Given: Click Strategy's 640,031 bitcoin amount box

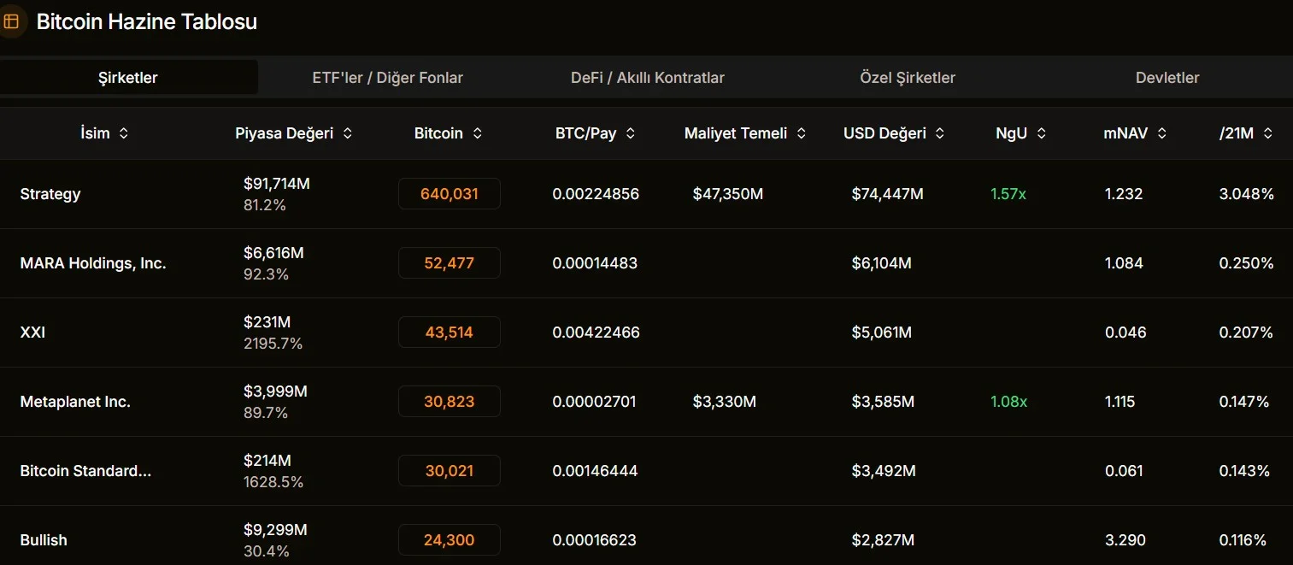Looking at the screenshot, I should tap(449, 194).
